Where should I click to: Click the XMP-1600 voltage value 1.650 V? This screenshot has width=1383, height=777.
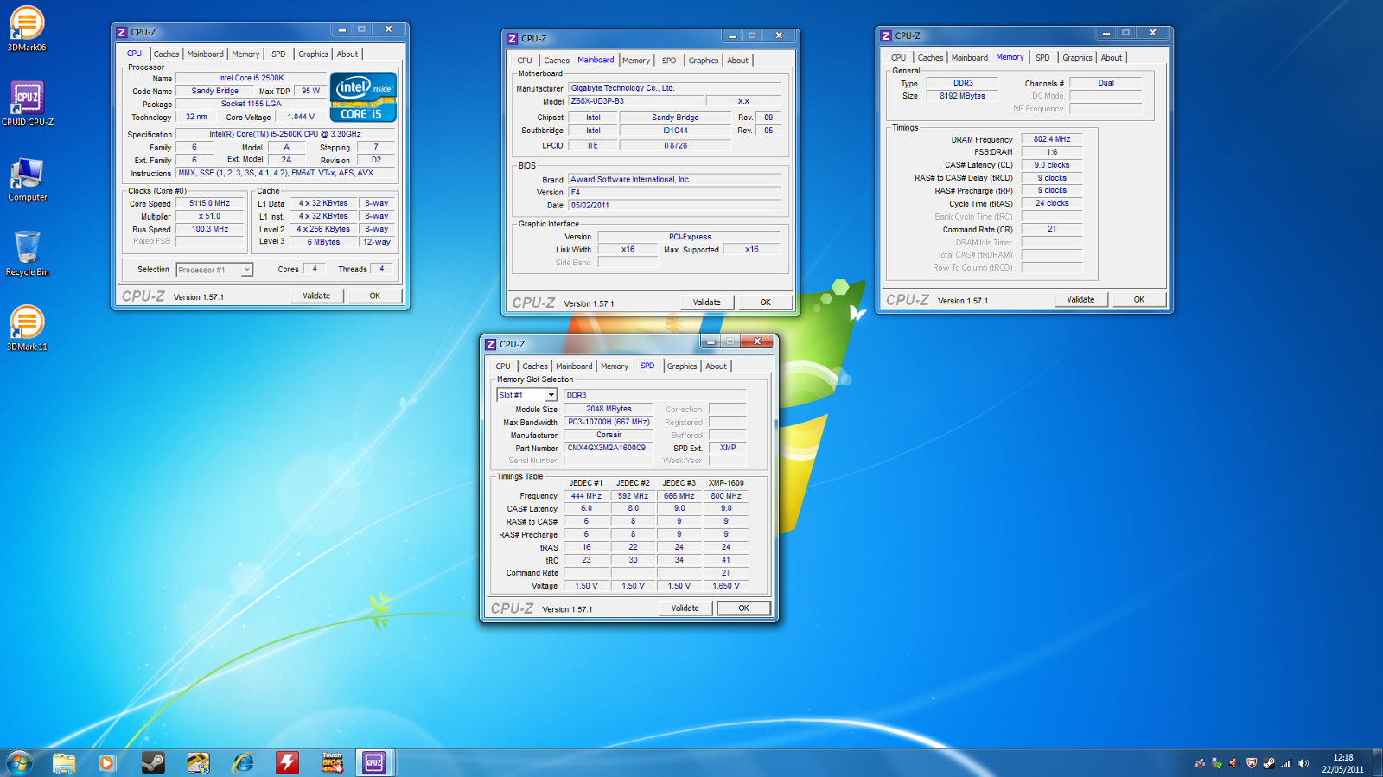pos(726,586)
